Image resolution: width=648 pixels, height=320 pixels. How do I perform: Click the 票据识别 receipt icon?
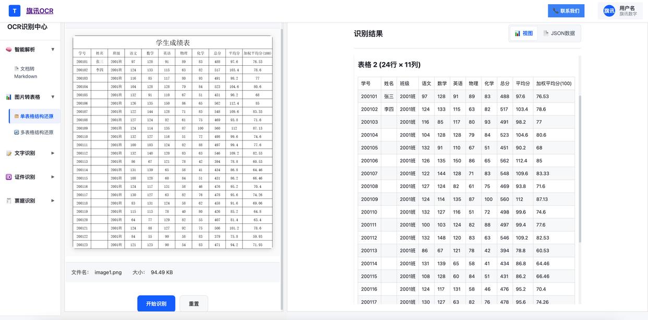[9, 201]
